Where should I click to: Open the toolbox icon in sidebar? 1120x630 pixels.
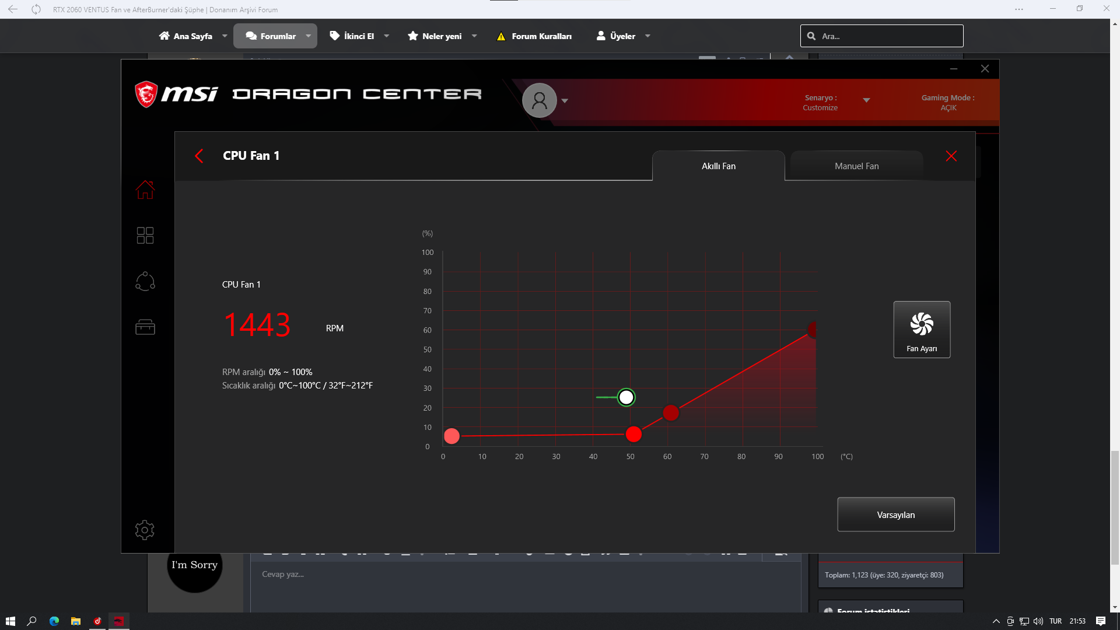coord(145,327)
